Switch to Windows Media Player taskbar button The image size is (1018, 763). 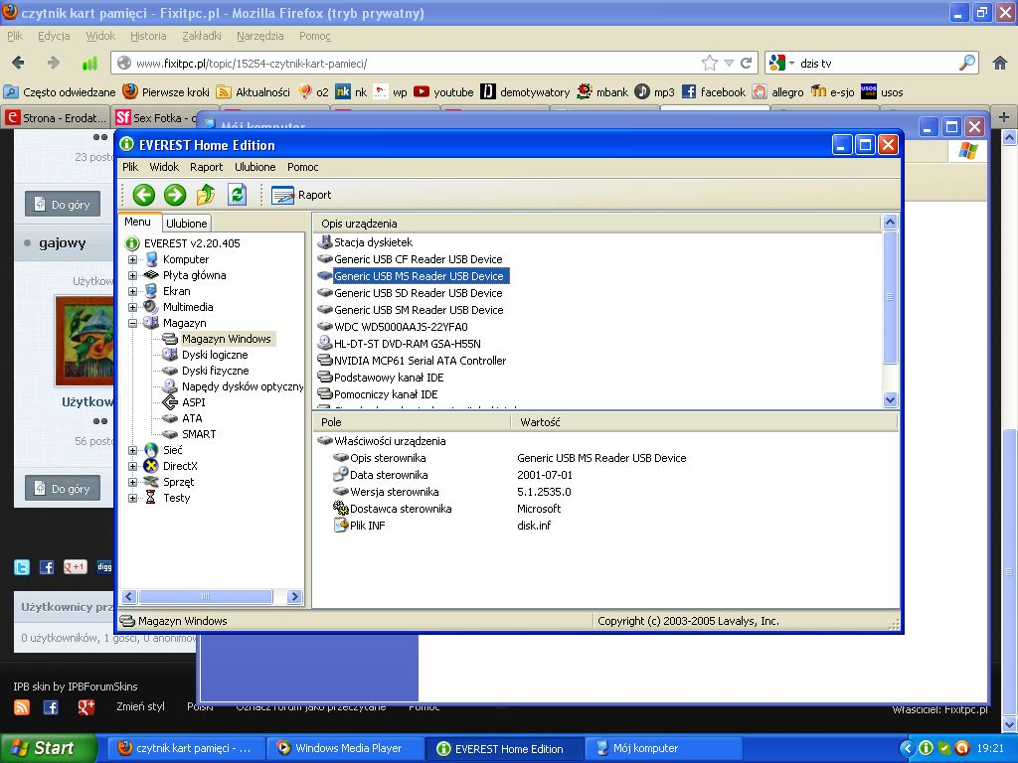346,748
